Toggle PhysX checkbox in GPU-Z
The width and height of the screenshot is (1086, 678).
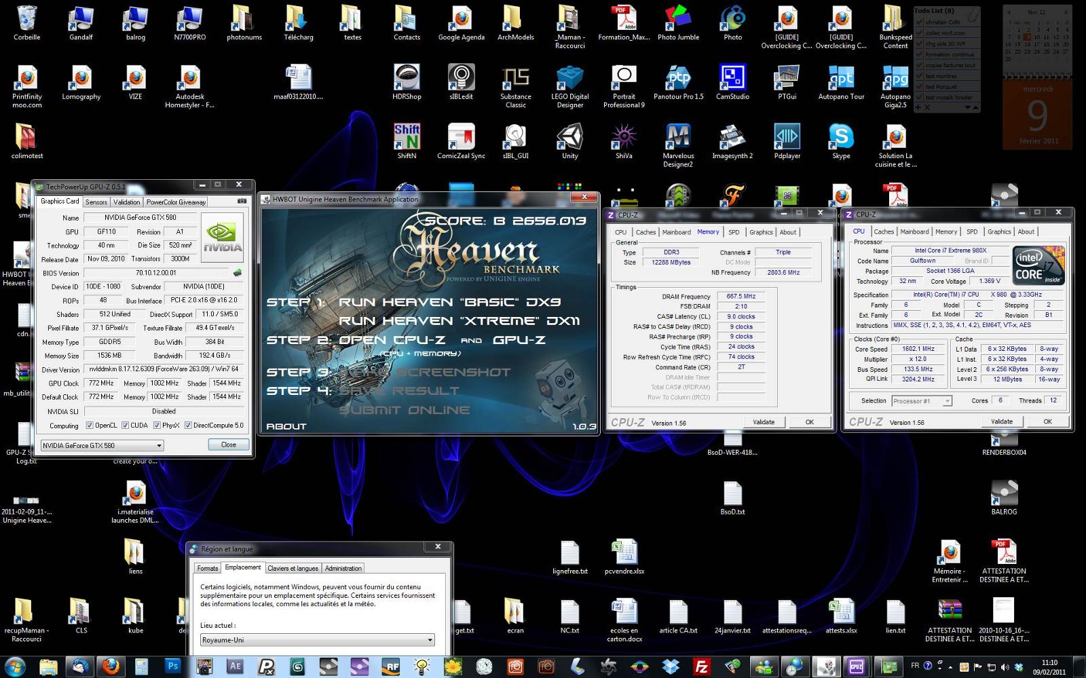pos(157,426)
